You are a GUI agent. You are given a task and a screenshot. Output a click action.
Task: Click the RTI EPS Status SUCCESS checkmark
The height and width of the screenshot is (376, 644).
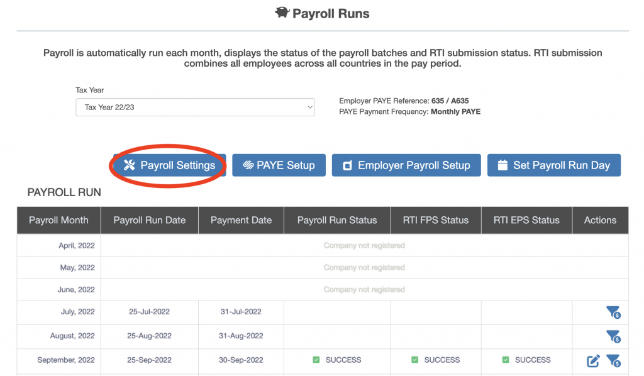point(506,360)
